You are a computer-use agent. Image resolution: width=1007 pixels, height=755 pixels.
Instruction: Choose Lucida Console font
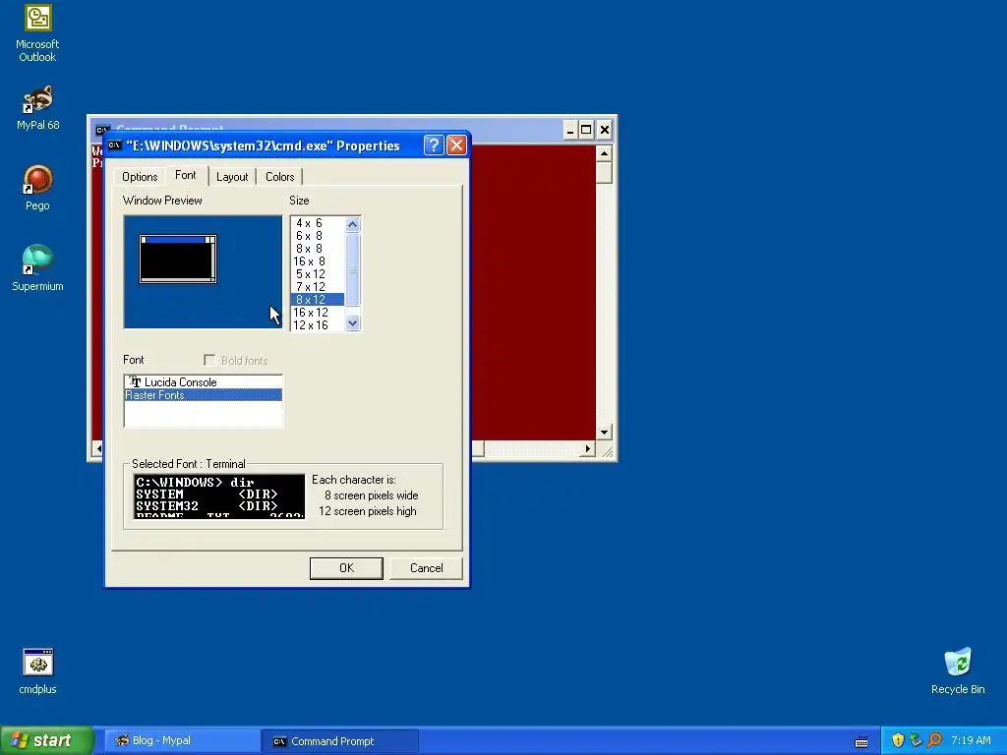point(203,382)
